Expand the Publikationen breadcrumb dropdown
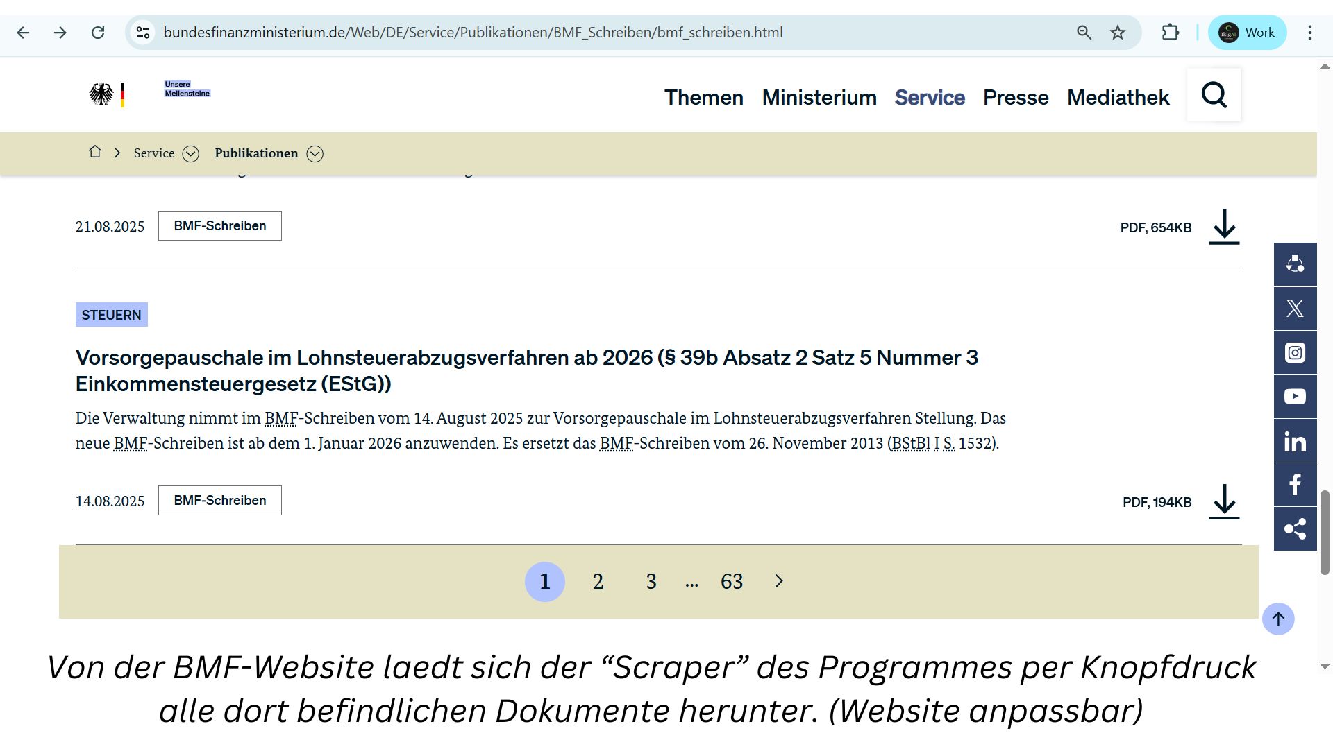This screenshot has height=749, width=1333. pos(315,154)
